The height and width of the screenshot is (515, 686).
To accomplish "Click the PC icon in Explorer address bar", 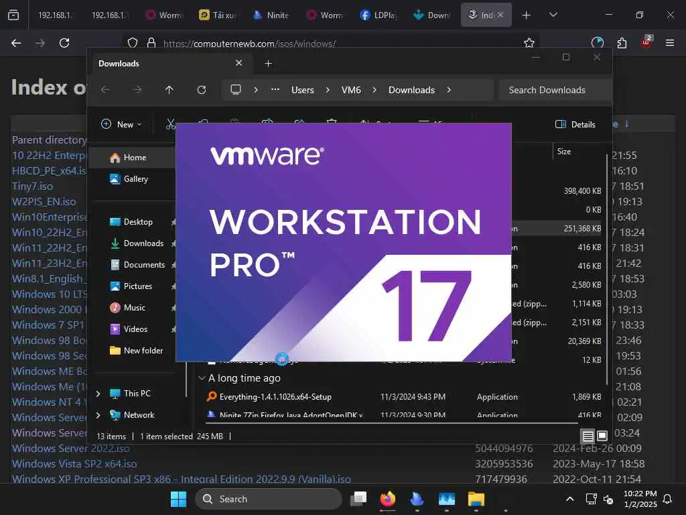I will click(236, 90).
